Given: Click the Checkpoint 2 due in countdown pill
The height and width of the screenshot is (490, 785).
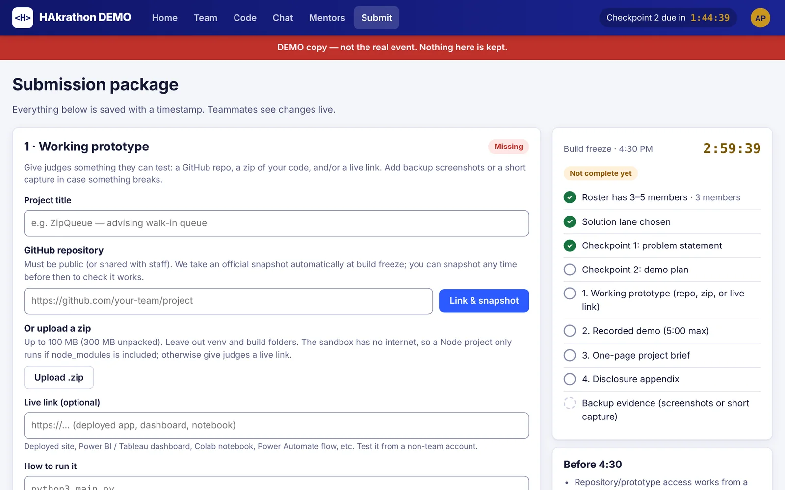Looking at the screenshot, I should point(668,18).
